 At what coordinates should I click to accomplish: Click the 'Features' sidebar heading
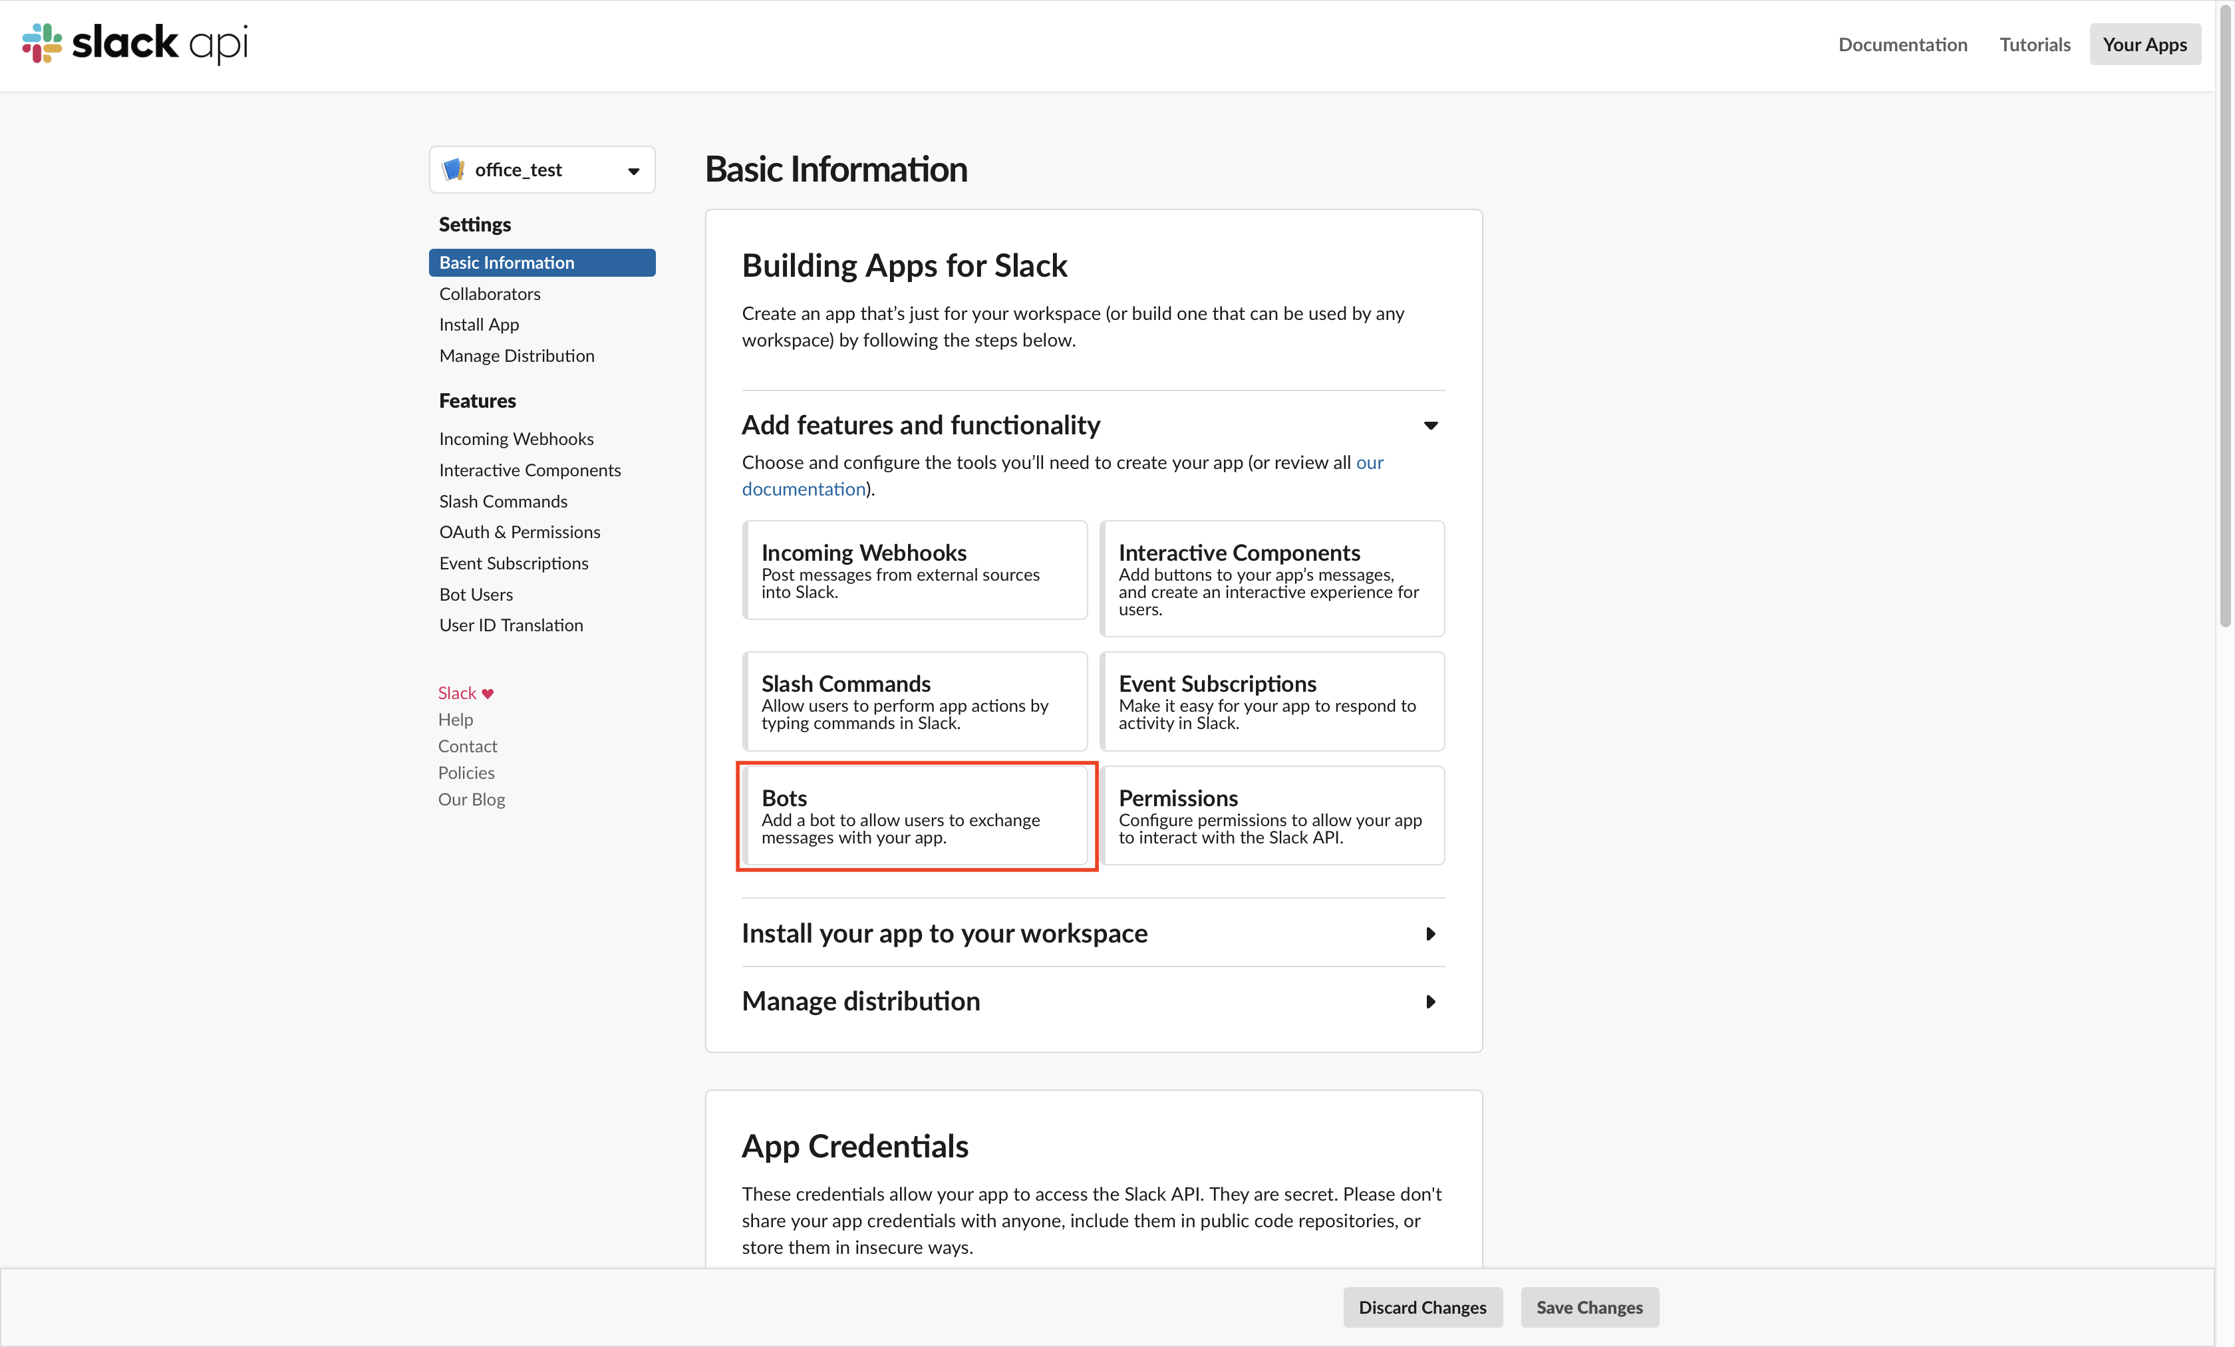pos(477,401)
